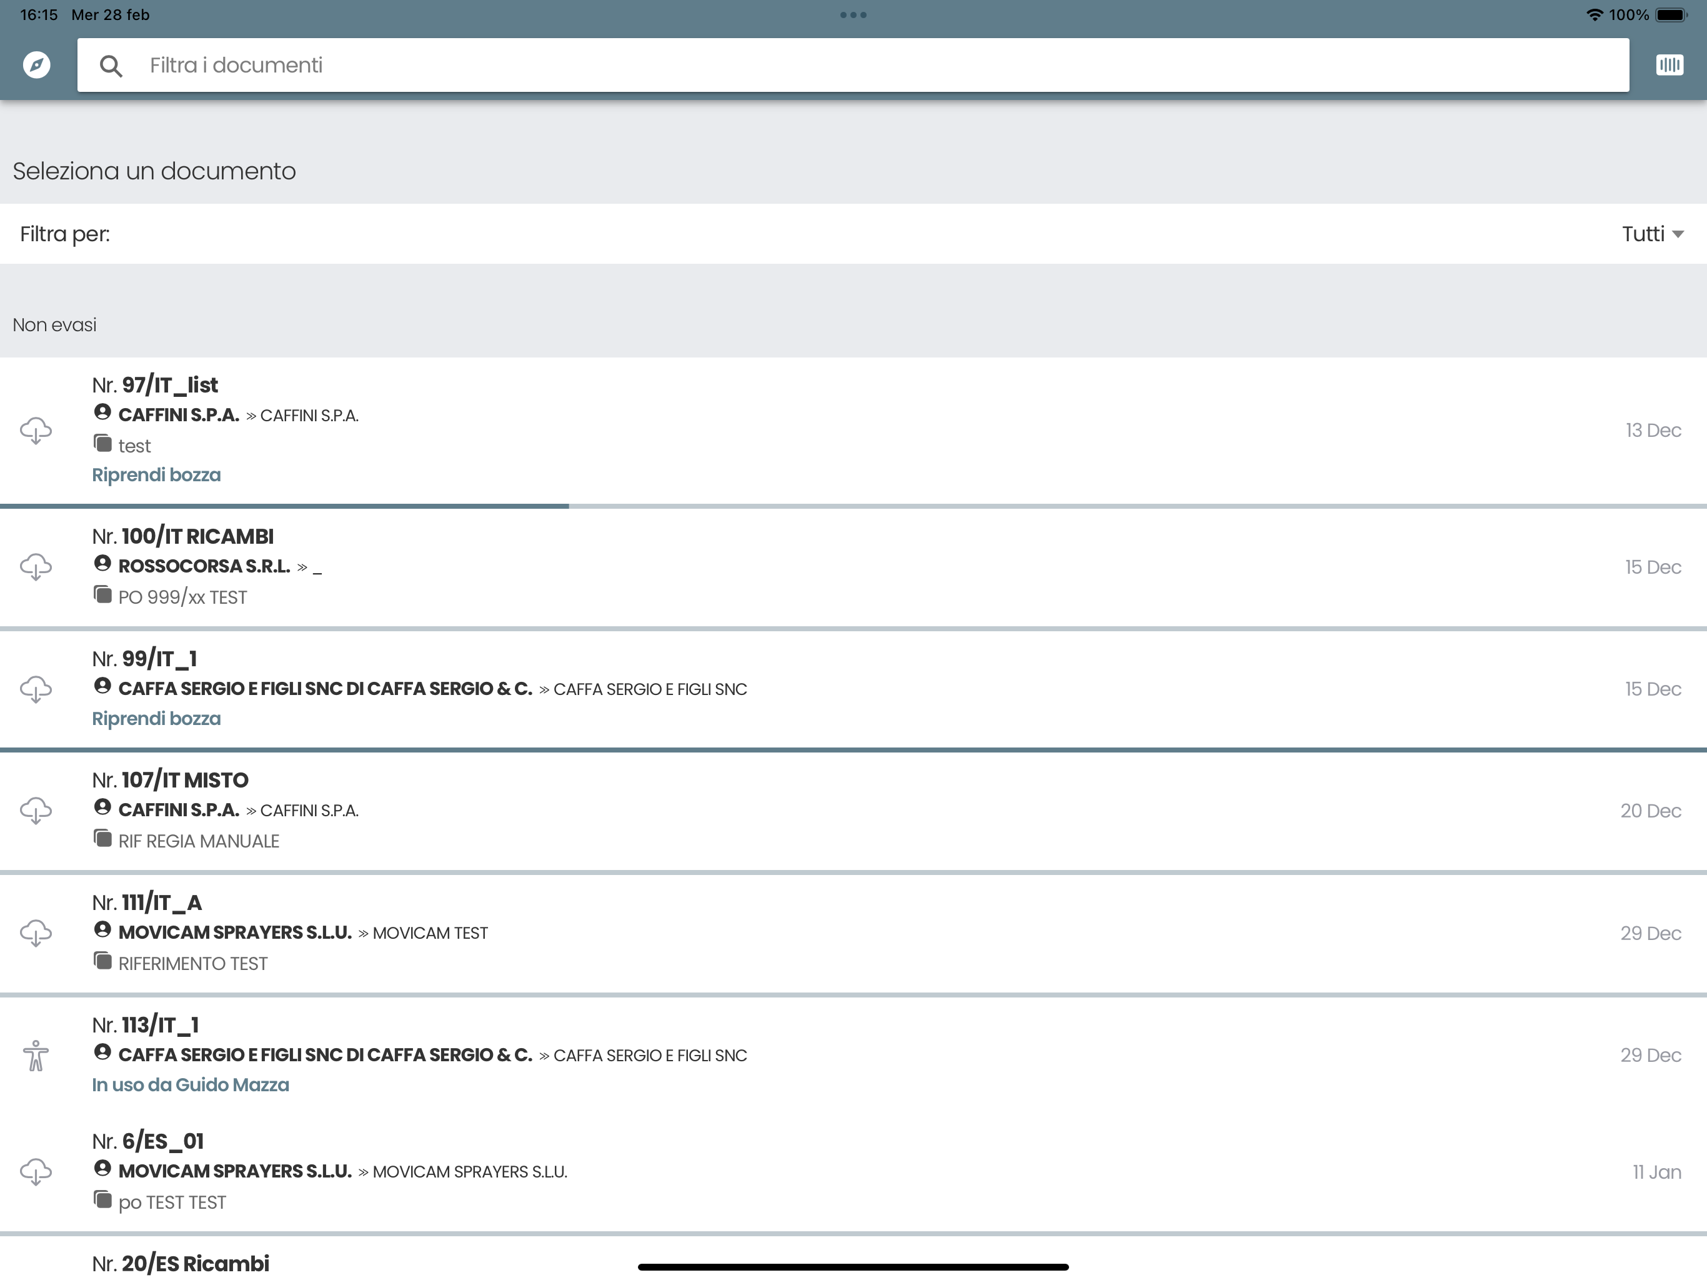
Task: Click progress bar under 97/IT_list
Action: coord(853,506)
